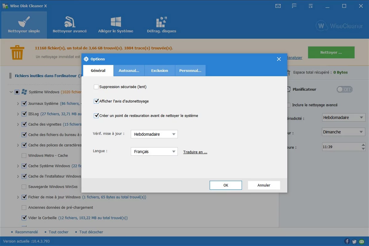Click the Options gear icon in dialog title
Screen dimensions: 369x246
(86, 59)
